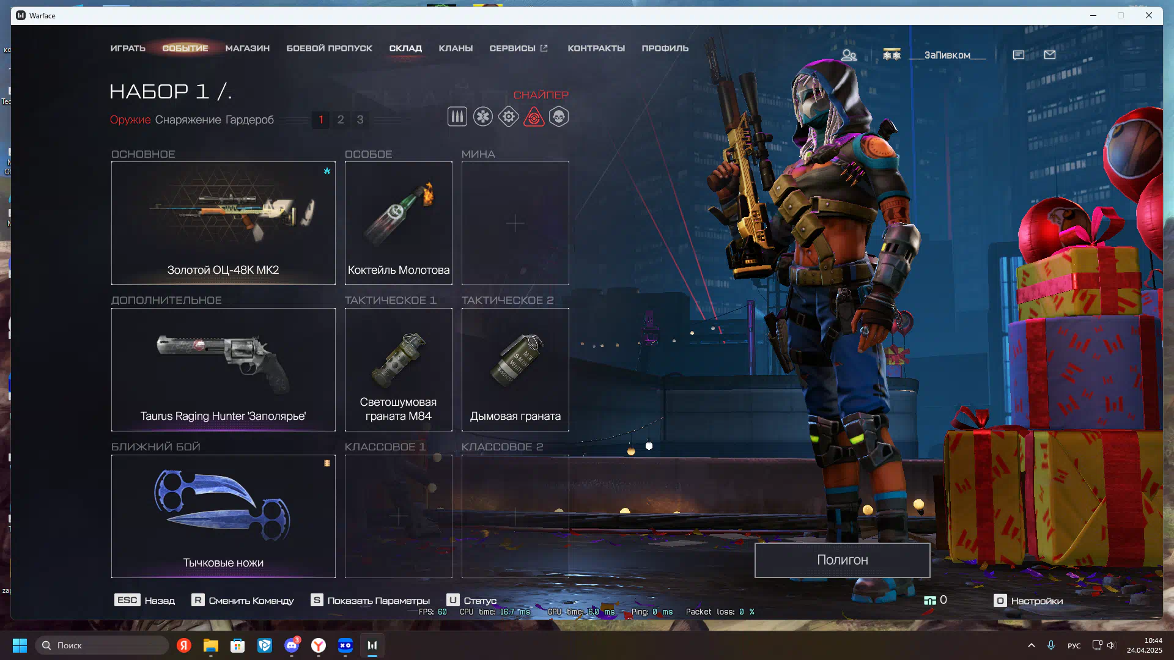
Task: Switch to the Оружие tab
Action: (x=130, y=120)
